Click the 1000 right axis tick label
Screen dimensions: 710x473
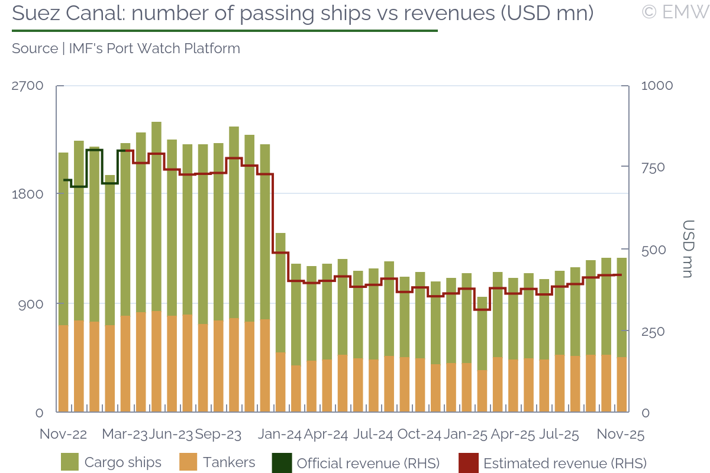657,85
